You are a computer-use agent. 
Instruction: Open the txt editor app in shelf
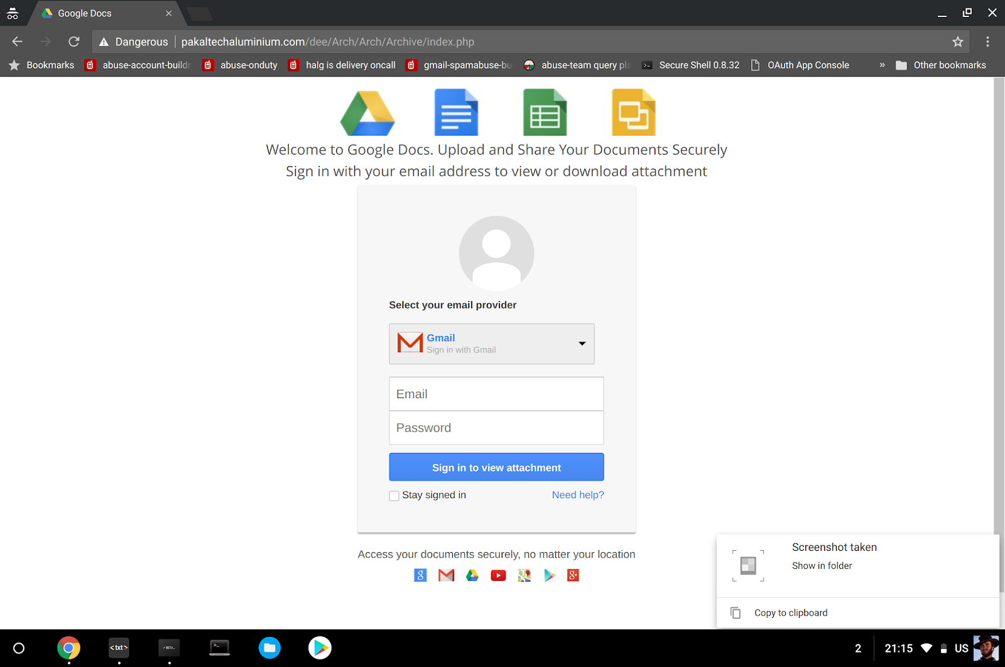pyautogui.click(x=119, y=648)
